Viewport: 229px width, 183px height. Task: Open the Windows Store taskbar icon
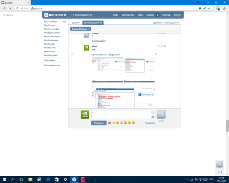pos(56,179)
